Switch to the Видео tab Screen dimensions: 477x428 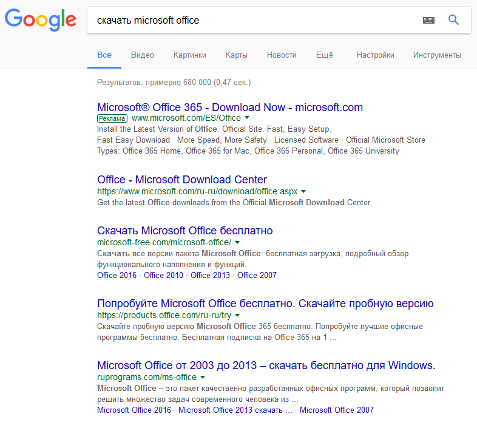[143, 55]
